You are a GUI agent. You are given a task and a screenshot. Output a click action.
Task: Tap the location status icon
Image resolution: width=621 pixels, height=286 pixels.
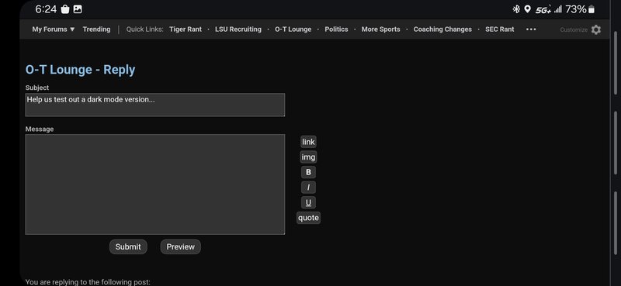(527, 9)
